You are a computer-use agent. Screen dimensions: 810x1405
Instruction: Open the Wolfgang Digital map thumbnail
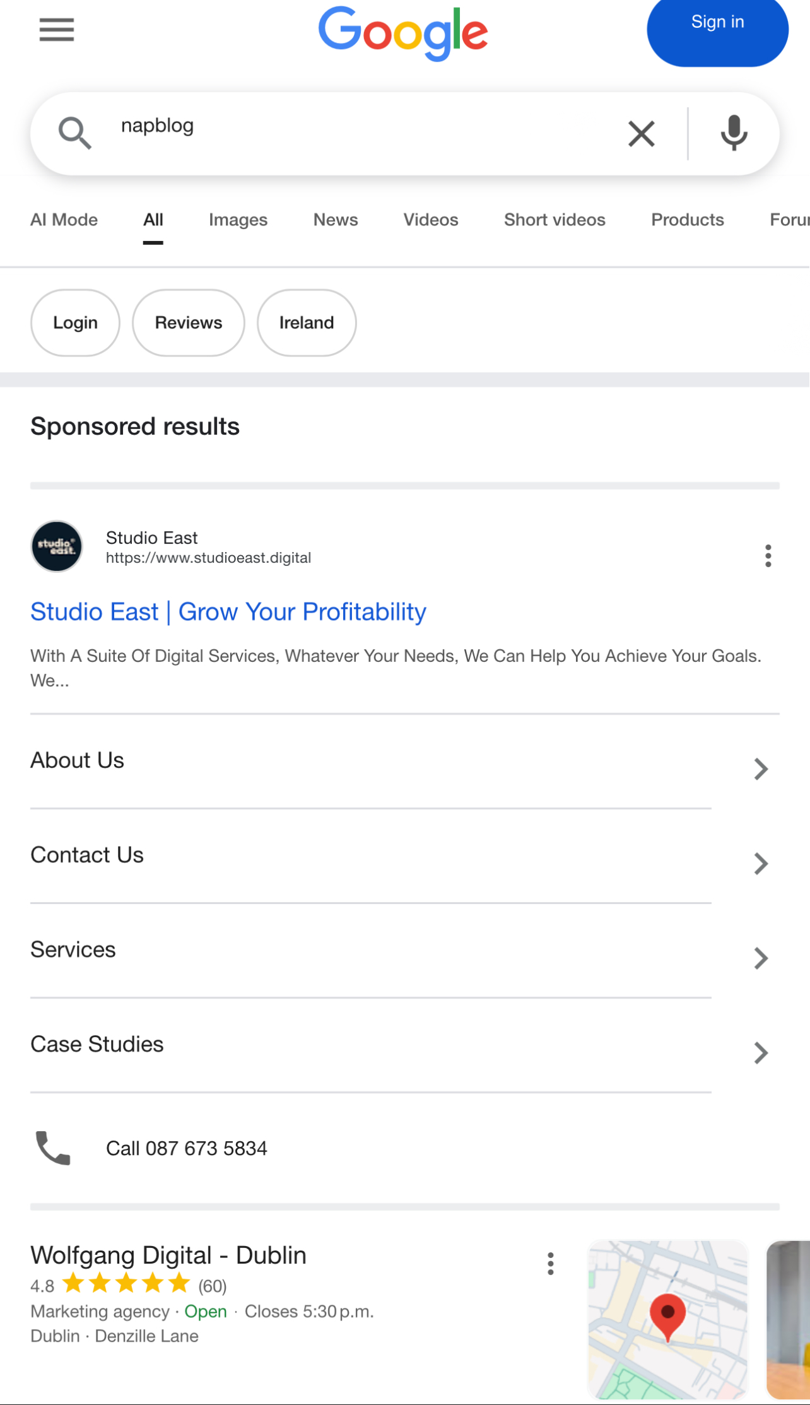[667, 1319]
